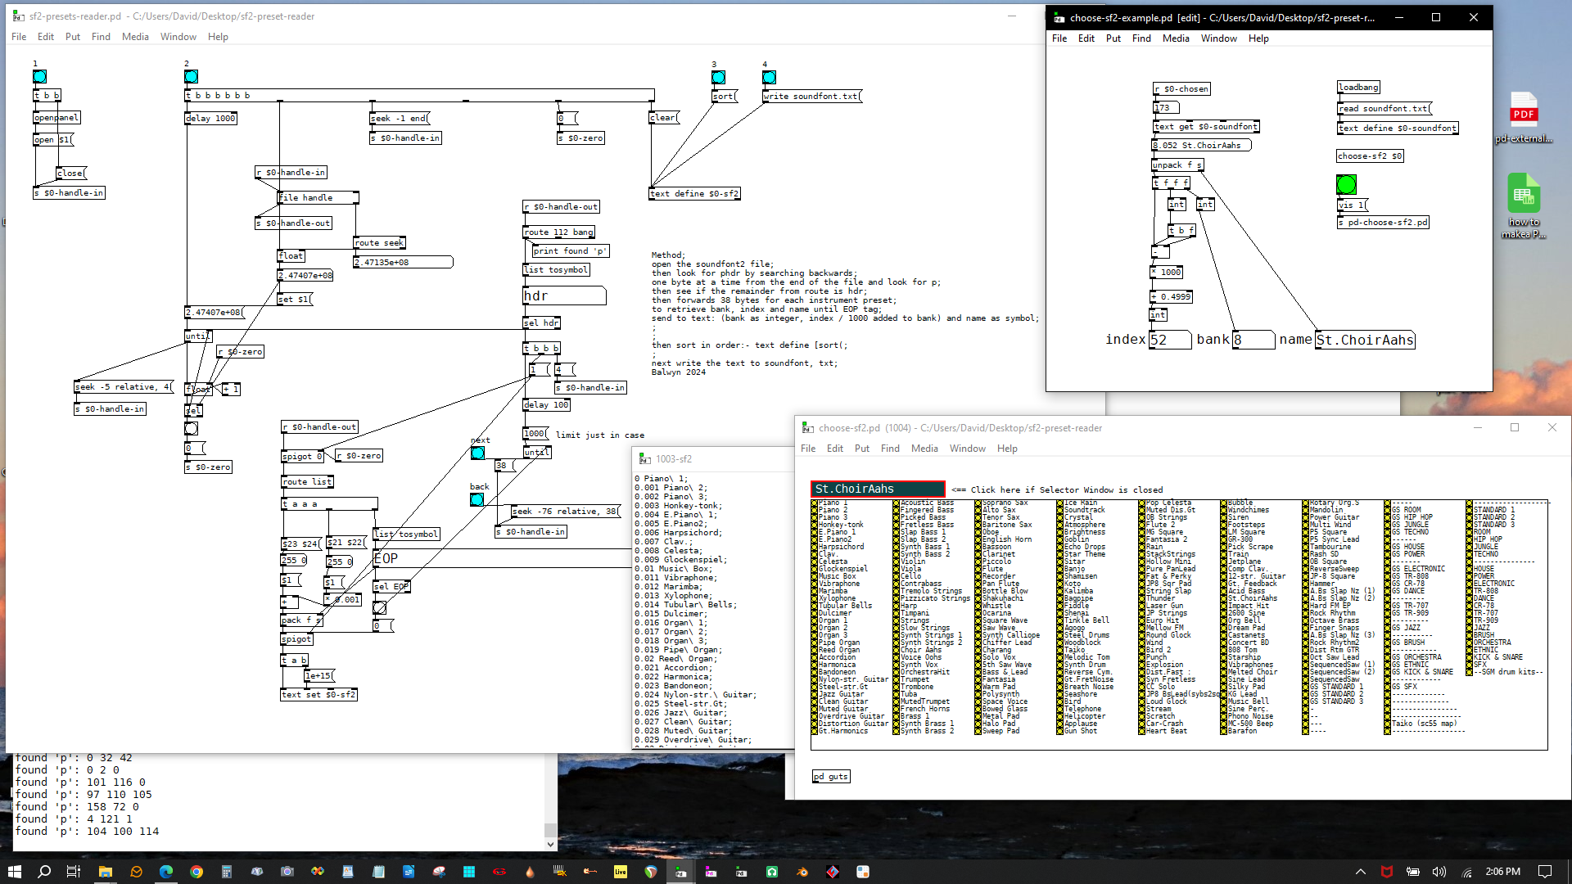Trigger the bang above write soundfont.txt

[x=769, y=78]
